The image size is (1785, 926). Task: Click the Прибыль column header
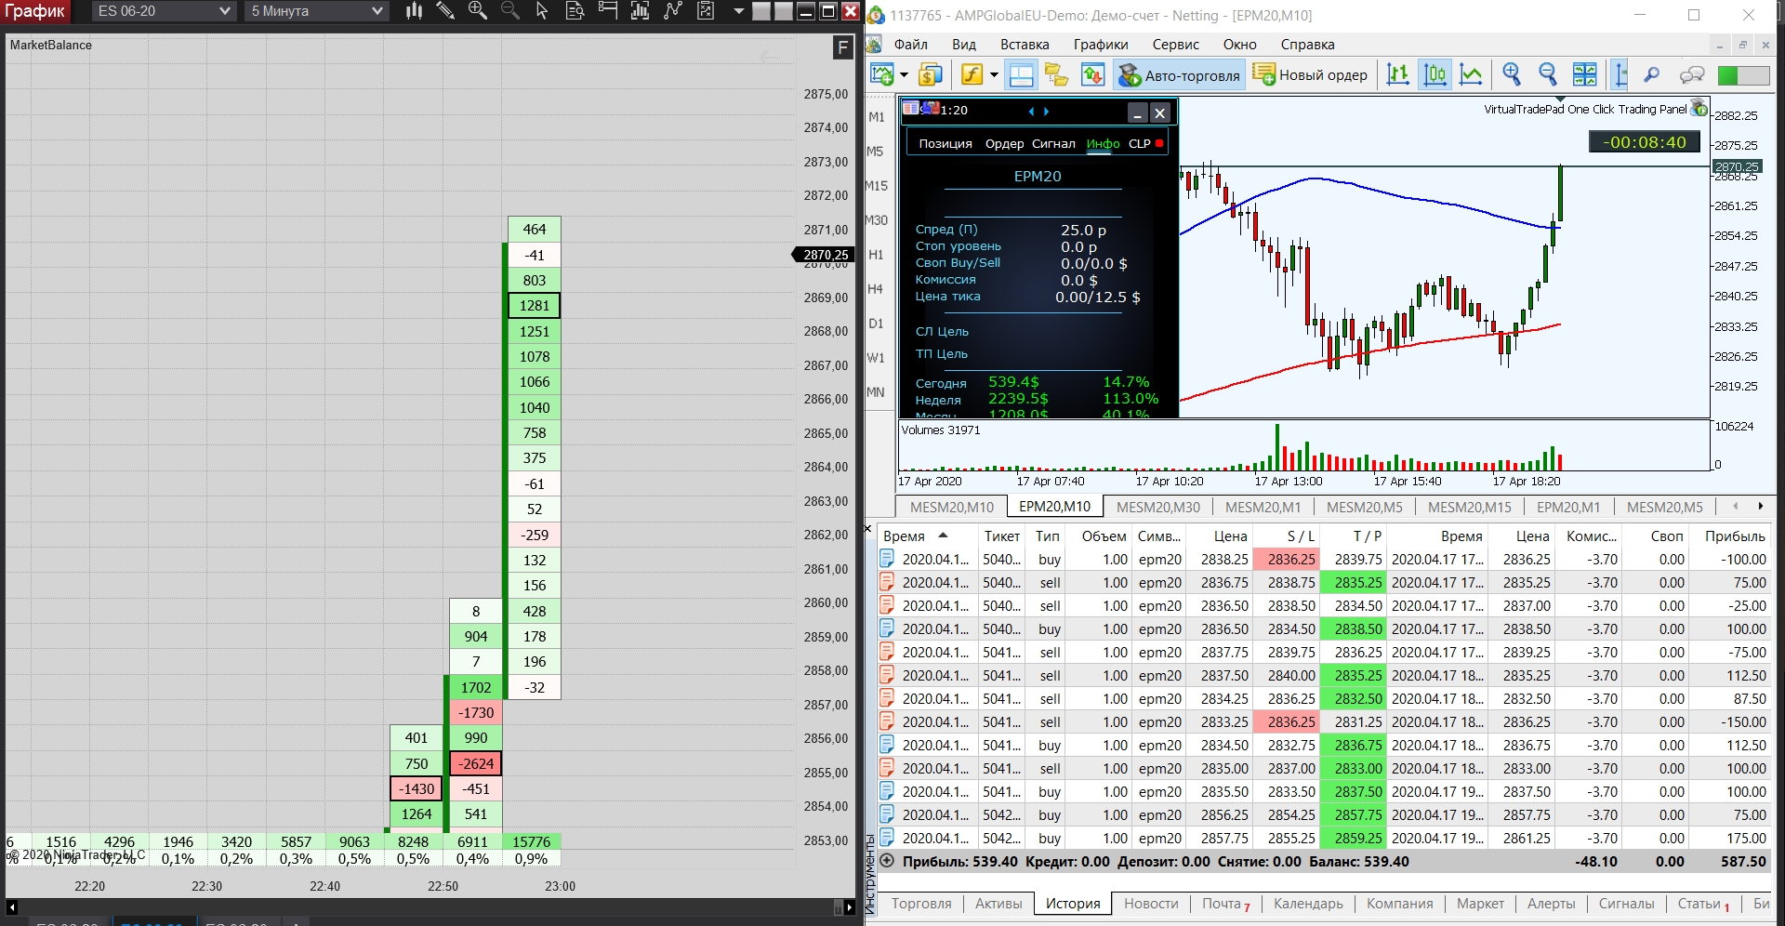(x=1734, y=536)
